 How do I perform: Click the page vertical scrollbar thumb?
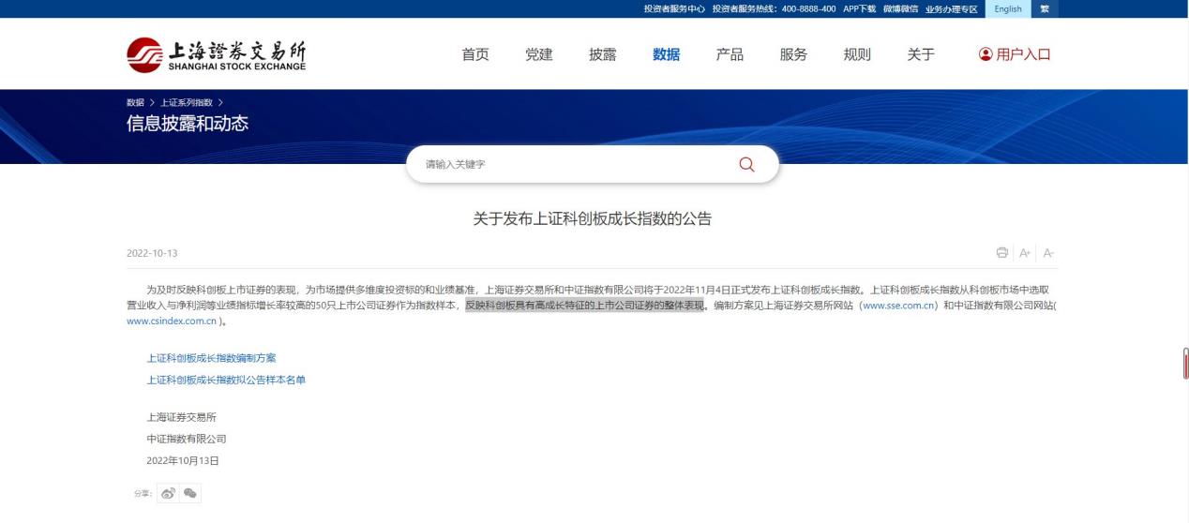pyautogui.click(x=1185, y=364)
